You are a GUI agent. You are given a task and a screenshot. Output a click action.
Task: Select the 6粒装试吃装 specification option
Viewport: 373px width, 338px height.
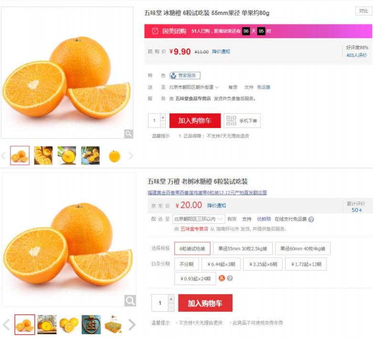click(x=192, y=249)
